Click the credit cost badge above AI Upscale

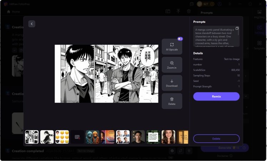(180, 39)
